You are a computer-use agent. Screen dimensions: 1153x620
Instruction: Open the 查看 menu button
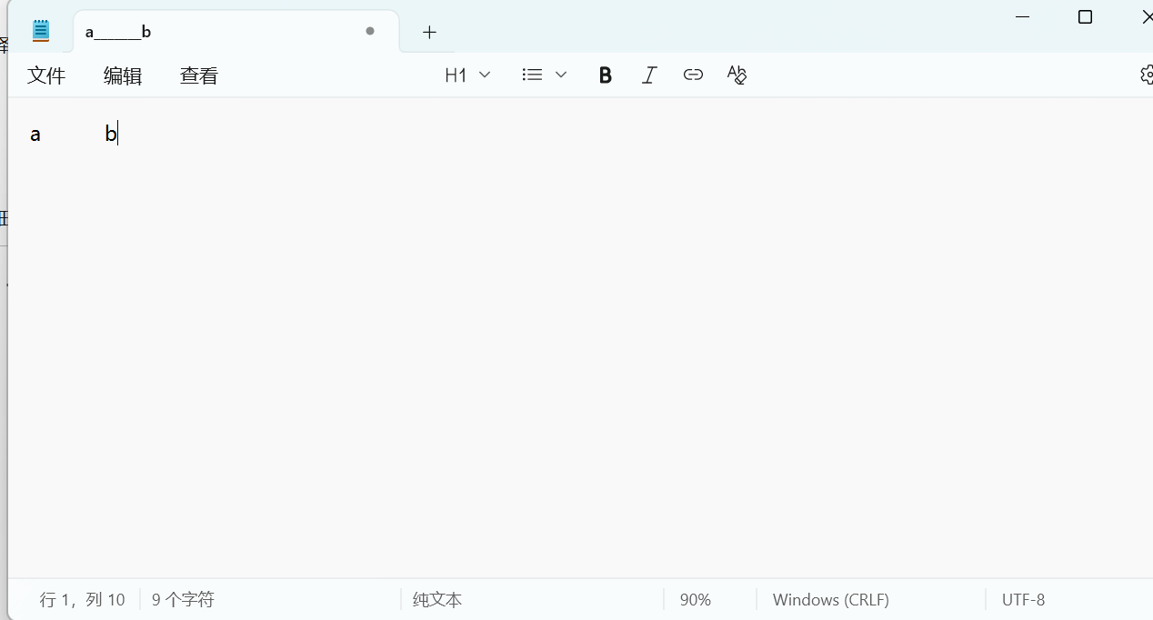coord(198,75)
